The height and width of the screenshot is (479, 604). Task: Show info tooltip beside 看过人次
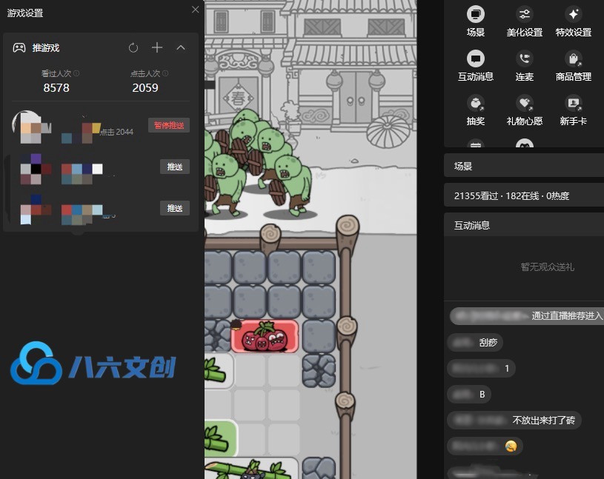[x=77, y=74]
